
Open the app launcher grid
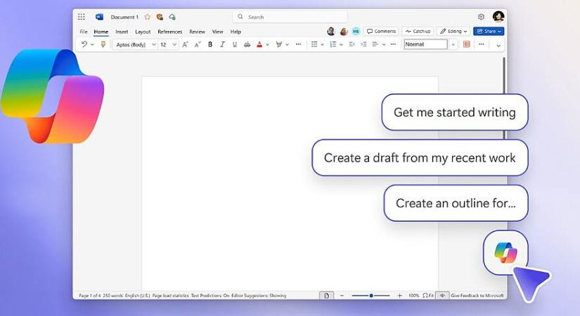(82, 17)
